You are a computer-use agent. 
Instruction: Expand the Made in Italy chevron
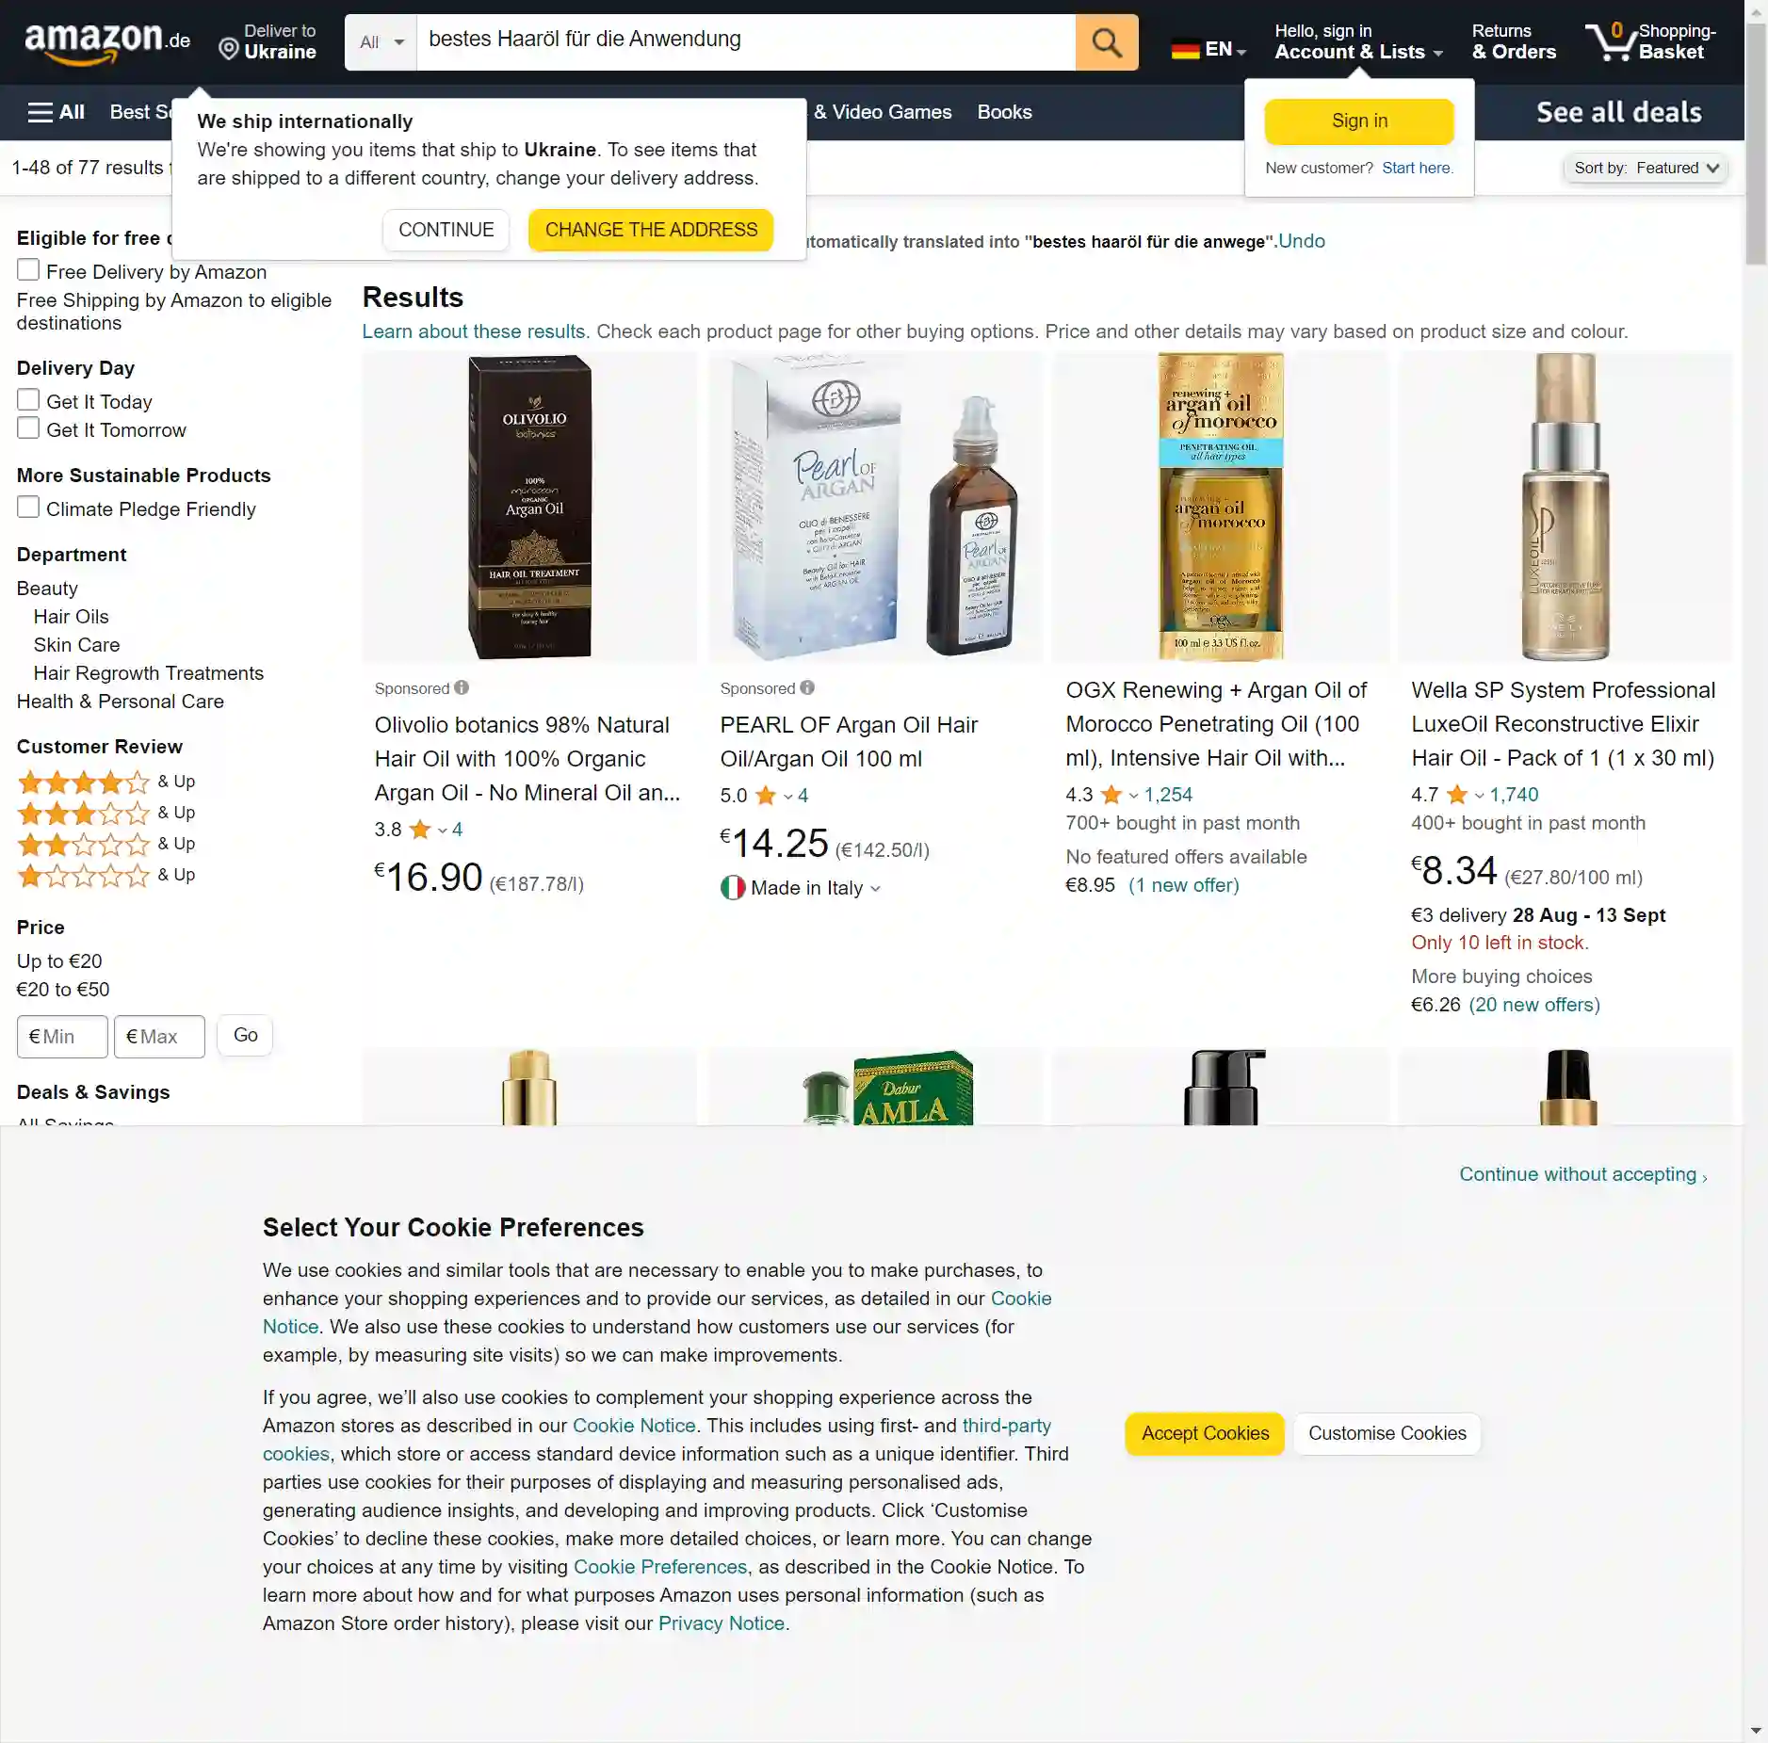click(x=876, y=889)
